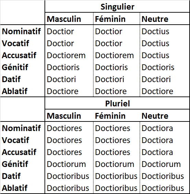This screenshot has width=190, height=194.
Task: Click the plural Génitif row label
Action: point(15,164)
